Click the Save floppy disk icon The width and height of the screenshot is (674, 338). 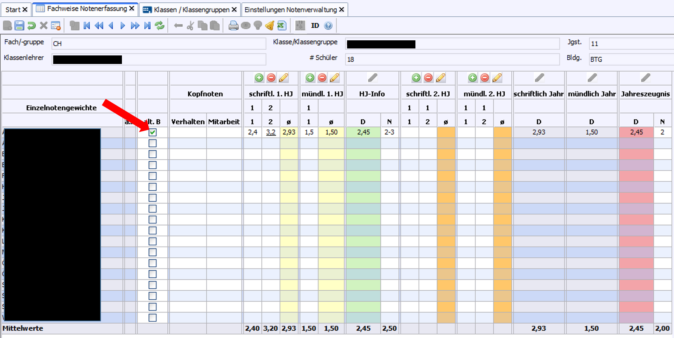click(x=19, y=26)
